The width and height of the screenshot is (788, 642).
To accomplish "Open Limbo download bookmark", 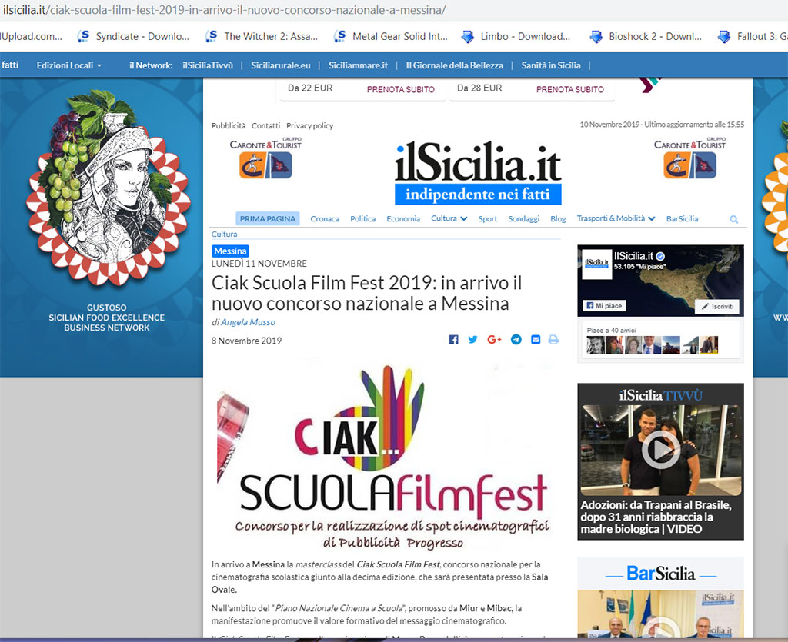I will click(x=516, y=36).
